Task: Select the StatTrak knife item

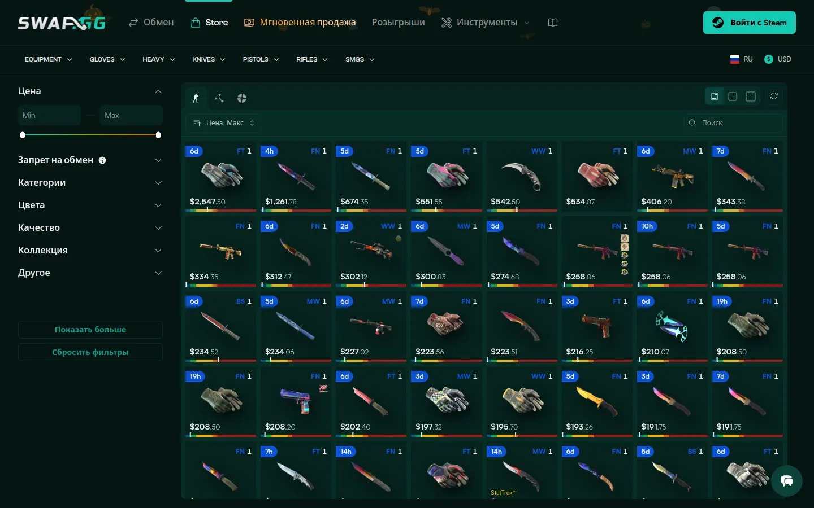Action: tap(522, 471)
